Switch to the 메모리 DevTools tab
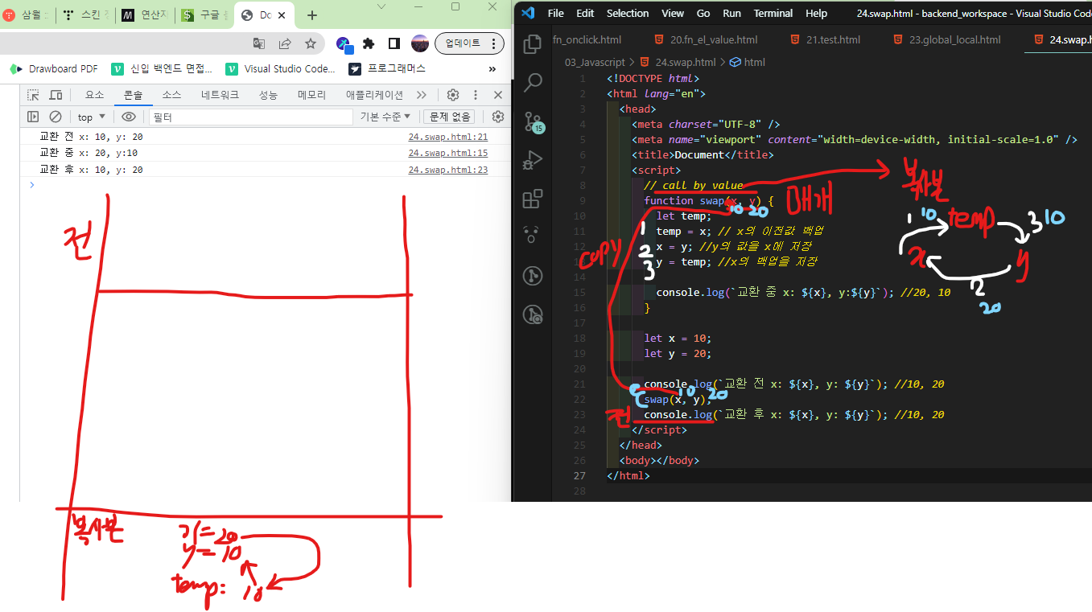The image size is (1092, 612). 311,95
